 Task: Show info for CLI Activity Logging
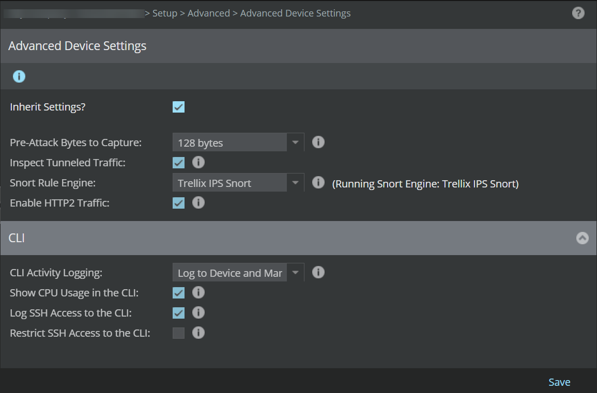pyautogui.click(x=318, y=272)
